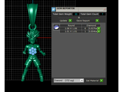Click the 0.027tw weight cell

click(x=93, y=28)
